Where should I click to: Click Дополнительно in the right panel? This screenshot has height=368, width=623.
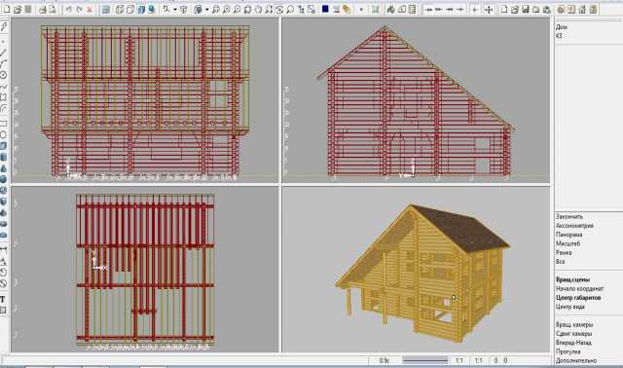[576, 360]
